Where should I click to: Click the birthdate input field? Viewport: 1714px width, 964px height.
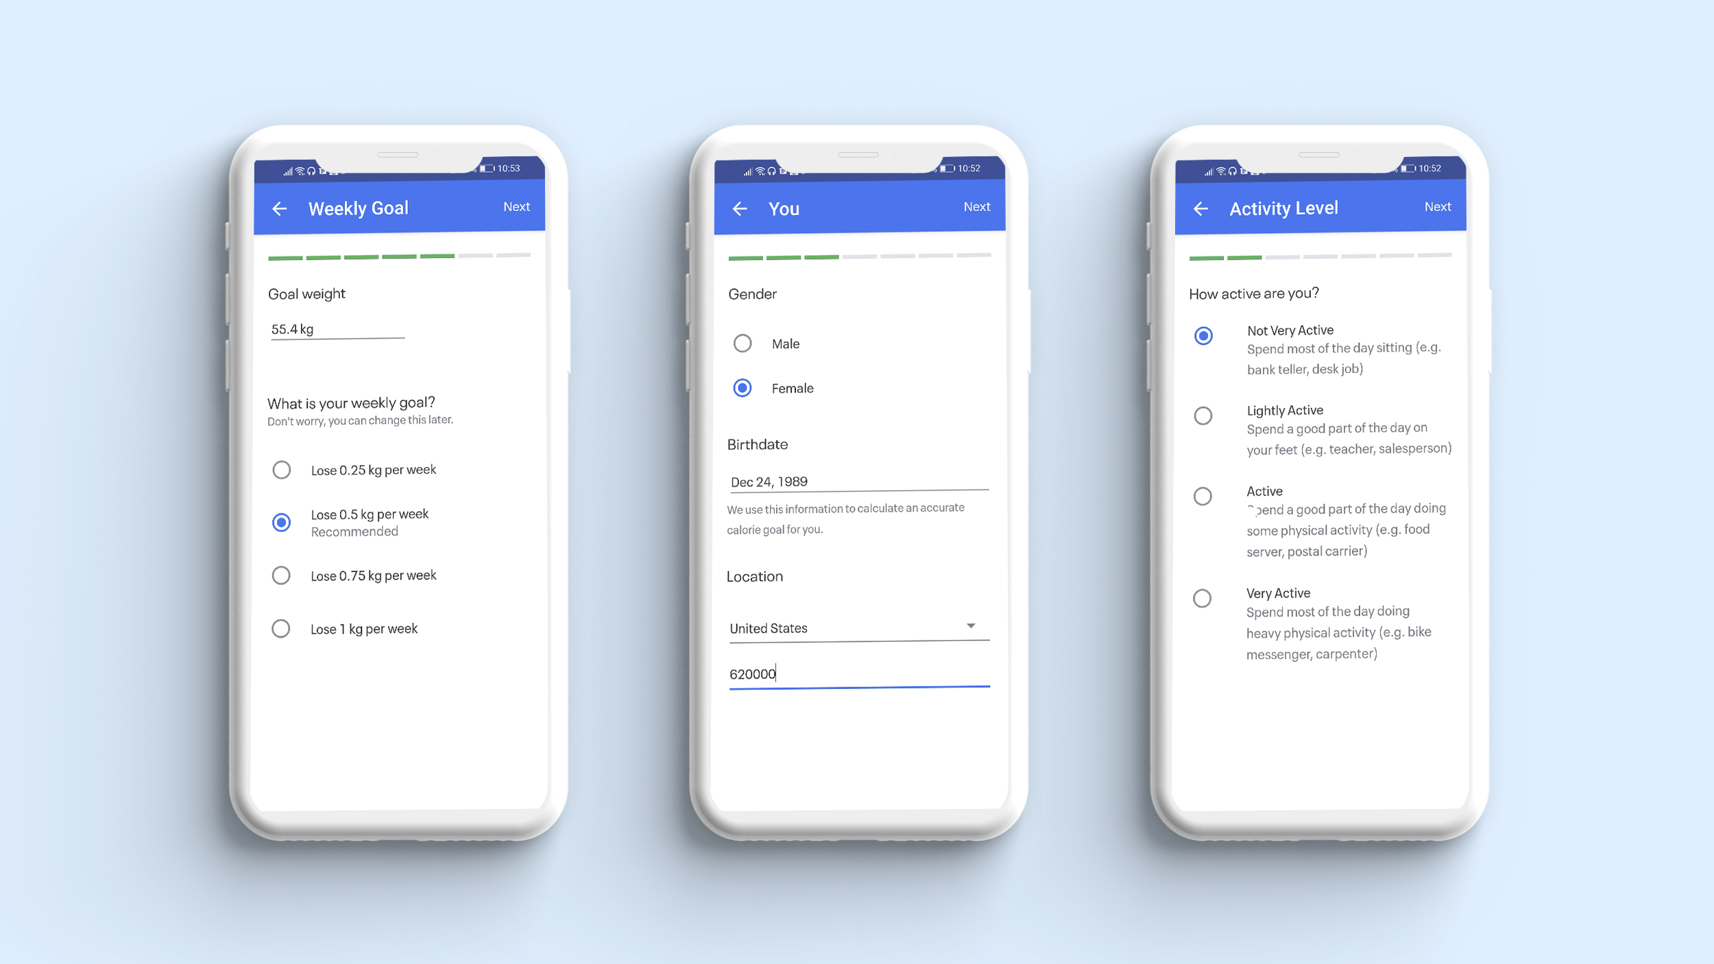click(x=858, y=480)
